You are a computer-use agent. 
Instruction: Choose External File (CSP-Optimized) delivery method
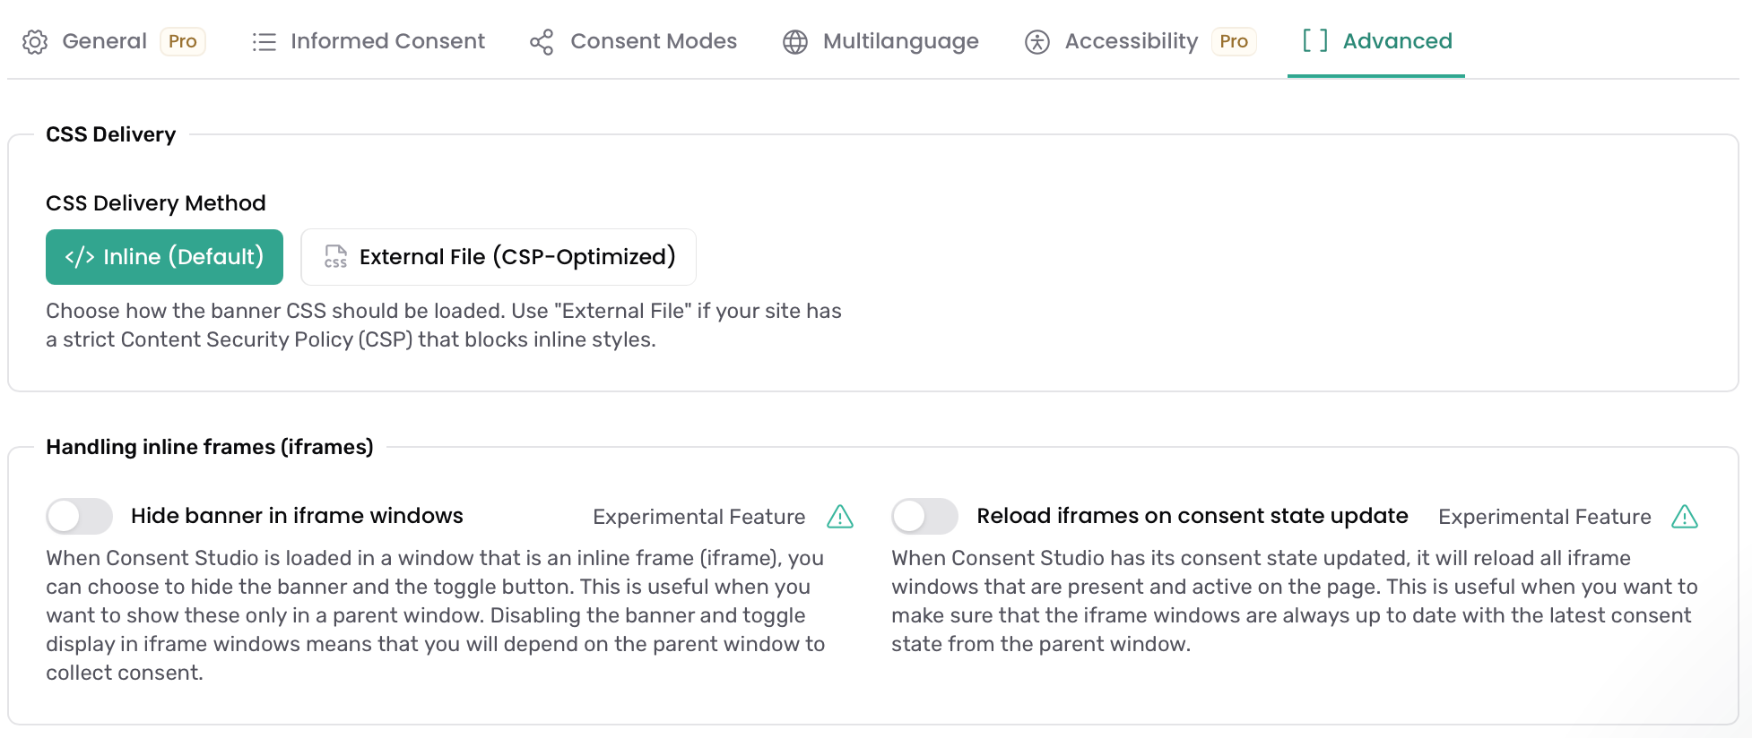click(x=499, y=257)
